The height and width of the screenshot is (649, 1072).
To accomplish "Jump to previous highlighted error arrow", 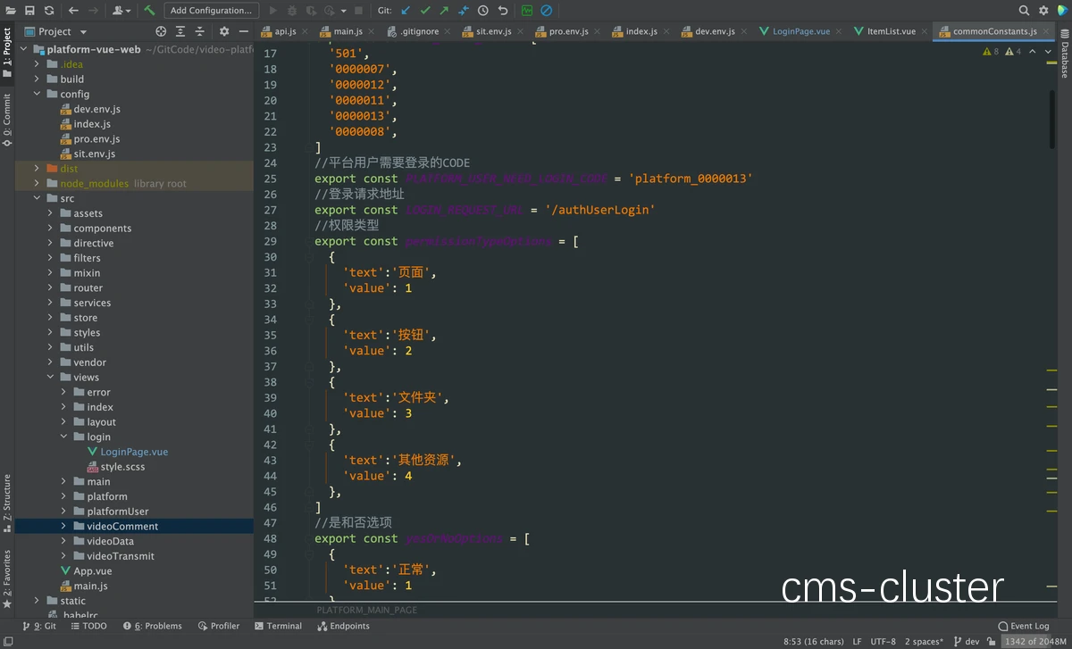I will [x=1031, y=52].
